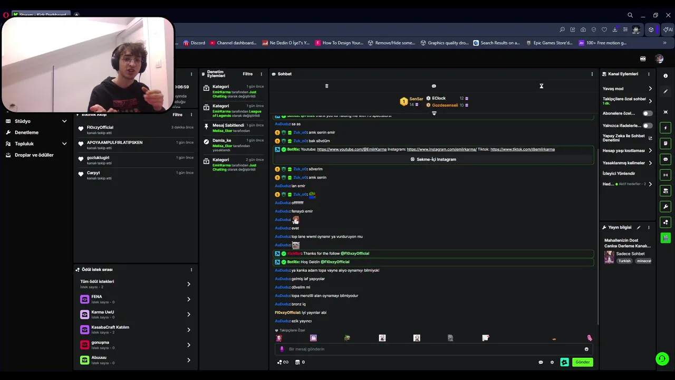The height and width of the screenshot is (380, 675).
Task: Click the Gönder send button
Action: pyautogui.click(x=582, y=362)
